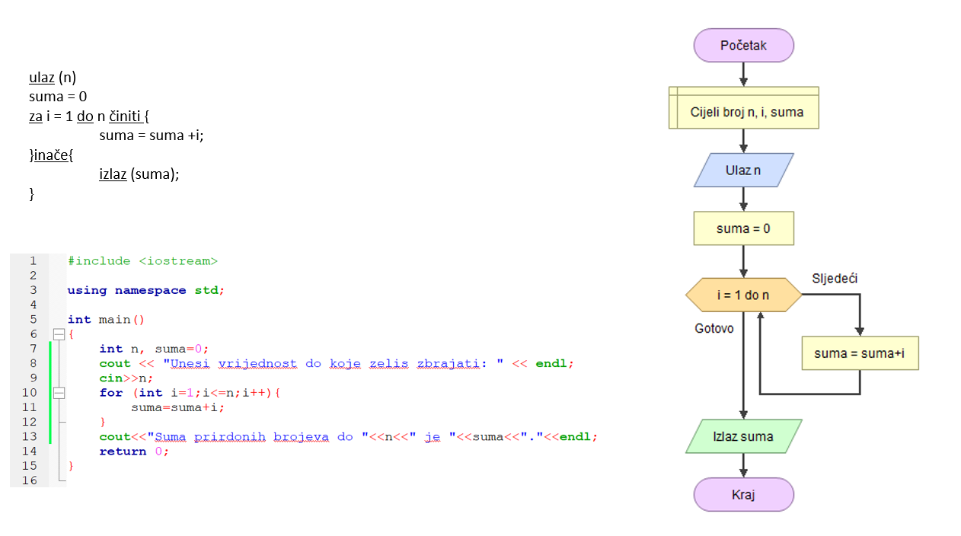This screenshot has height=536, width=961.
Task: Click the 'Izlaz suma' output parallelogram
Action: (x=743, y=436)
